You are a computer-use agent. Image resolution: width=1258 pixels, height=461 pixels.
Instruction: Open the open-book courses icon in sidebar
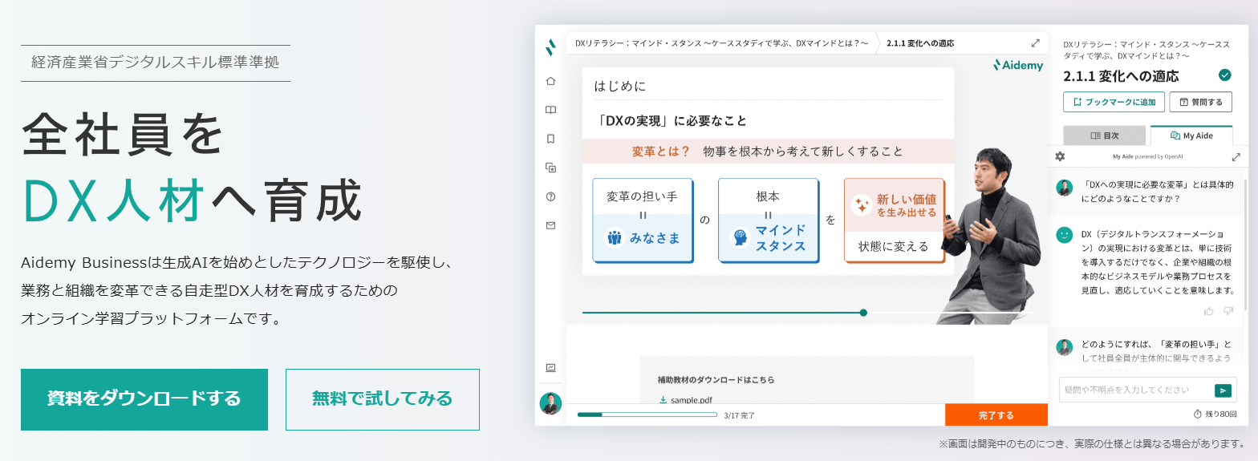[550, 110]
